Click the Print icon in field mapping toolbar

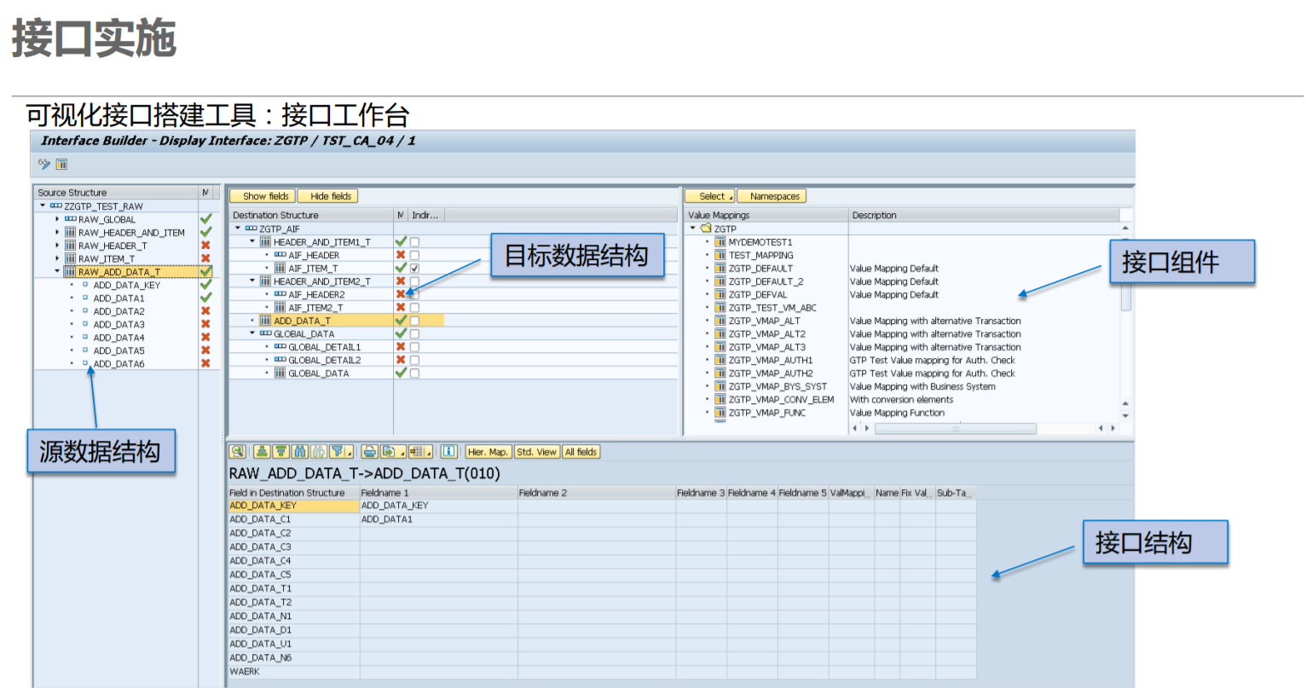click(x=368, y=452)
